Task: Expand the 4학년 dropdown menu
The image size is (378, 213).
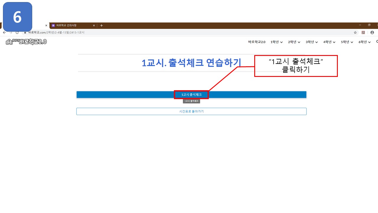Action: click(329, 42)
